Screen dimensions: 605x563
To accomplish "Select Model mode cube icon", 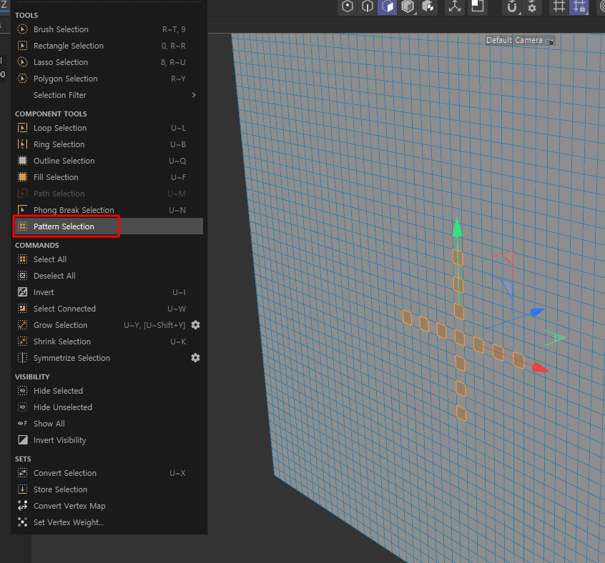I will [408, 6].
